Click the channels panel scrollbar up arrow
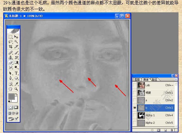The image size is (182, 133). click(176, 84)
